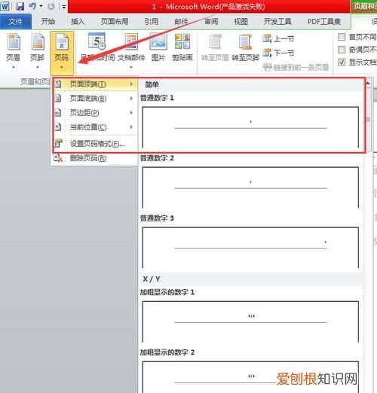
Task: Enable 首页不同 checkbox
Action: [342, 37]
